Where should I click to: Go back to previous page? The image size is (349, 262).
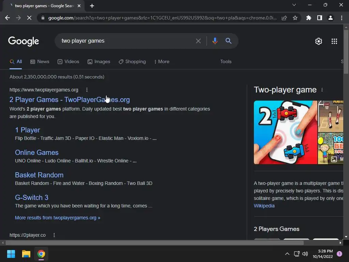[x=7, y=18]
